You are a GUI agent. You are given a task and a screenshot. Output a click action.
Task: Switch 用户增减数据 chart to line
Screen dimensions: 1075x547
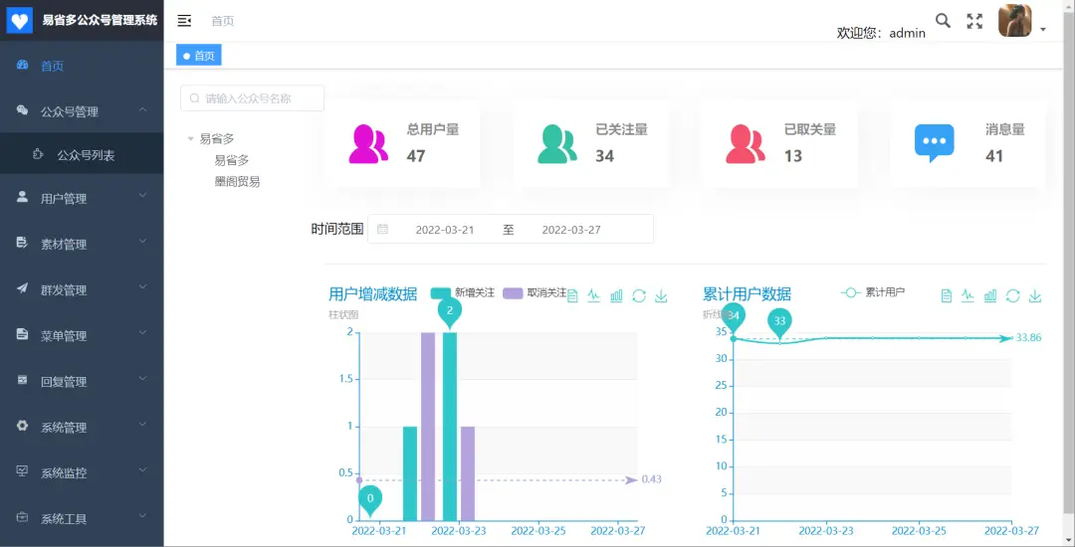coord(593,295)
